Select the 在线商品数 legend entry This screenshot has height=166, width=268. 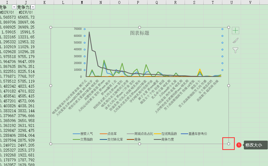pyautogui.click(x=167, y=134)
